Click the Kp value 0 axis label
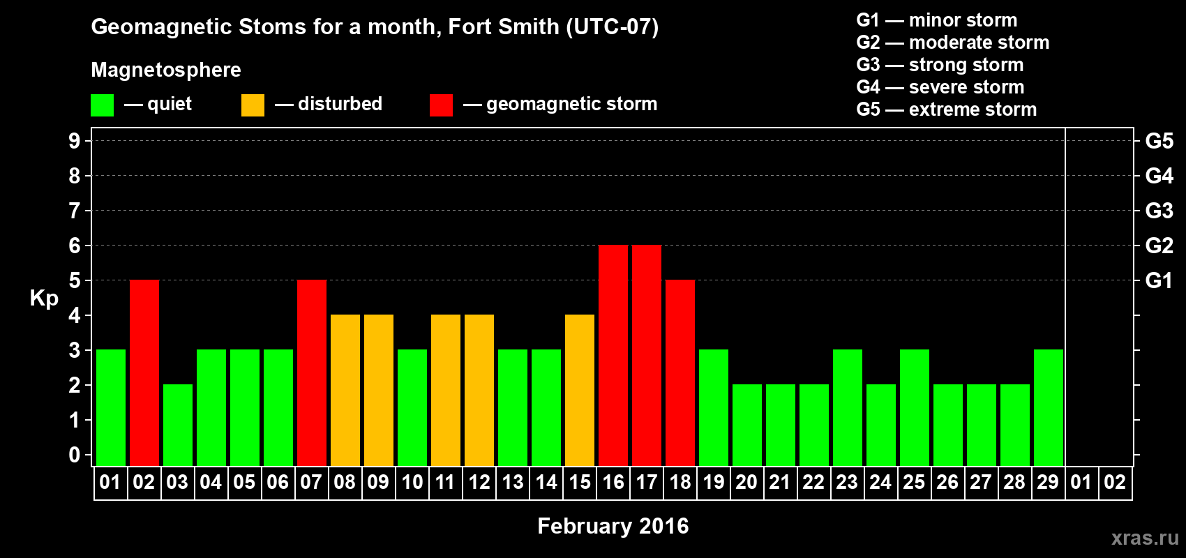The image size is (1186, 558). [75, 455]
